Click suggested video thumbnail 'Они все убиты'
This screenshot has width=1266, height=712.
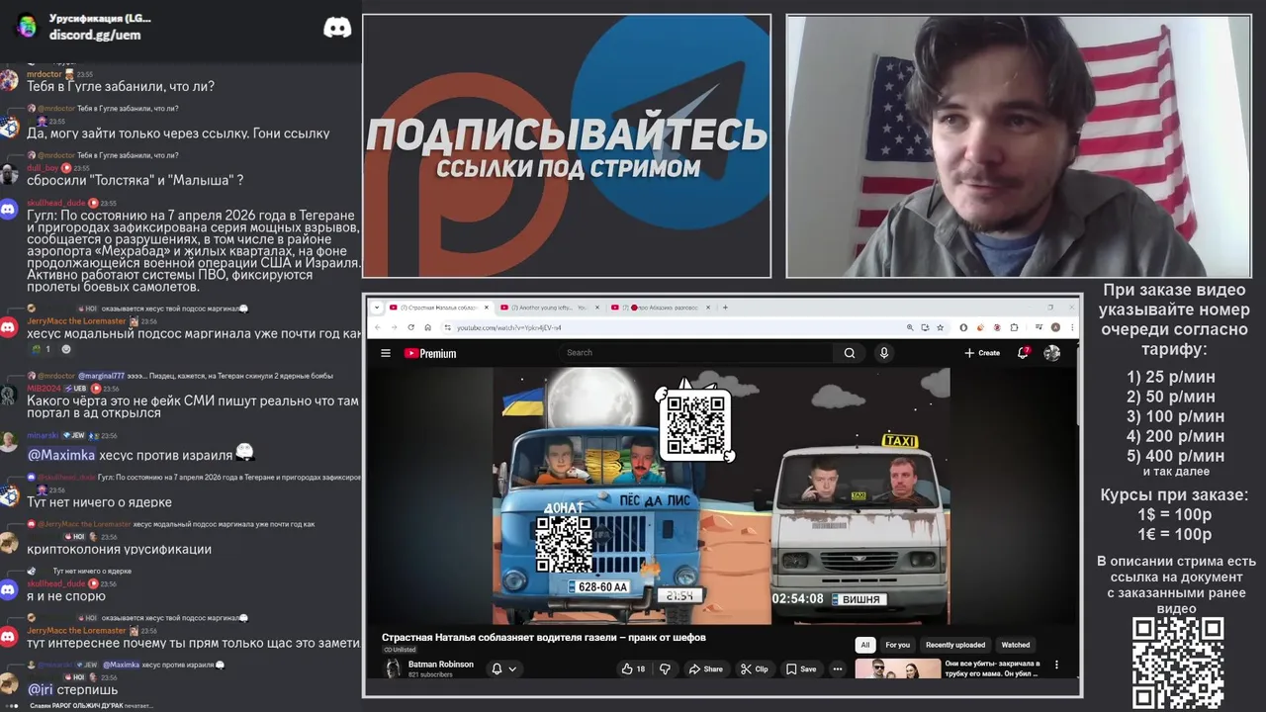pos(898,668)
